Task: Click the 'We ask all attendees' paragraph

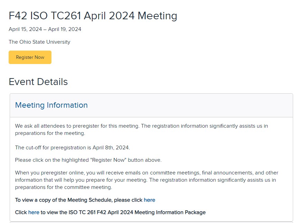Action: [x=142, y=129]
